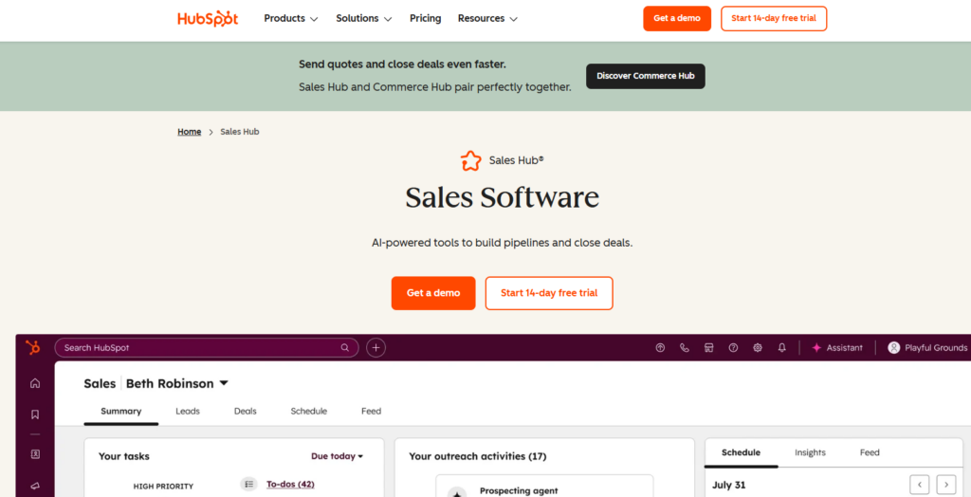Go to the previous day in Schedule
This screenshot has width=971, height=497.
[920, 485]
